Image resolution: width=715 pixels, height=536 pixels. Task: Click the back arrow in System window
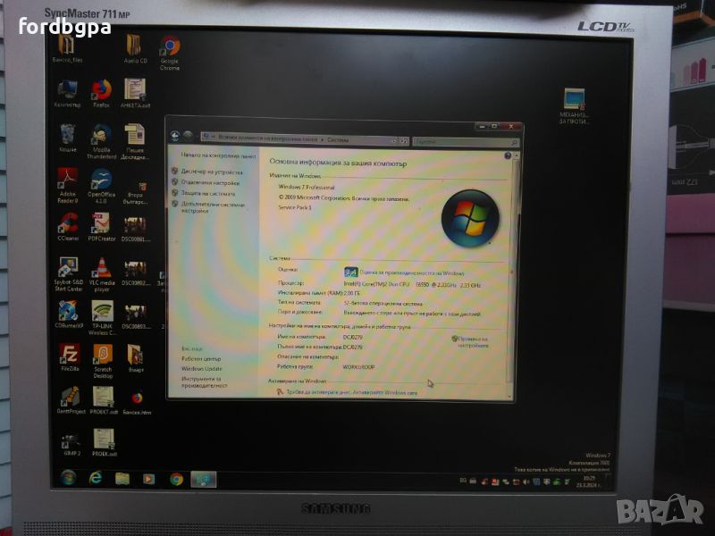point(176,136)
